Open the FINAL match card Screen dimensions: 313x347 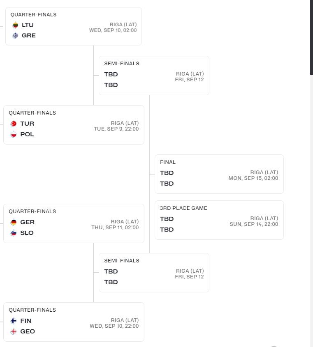tap(219, 174)
